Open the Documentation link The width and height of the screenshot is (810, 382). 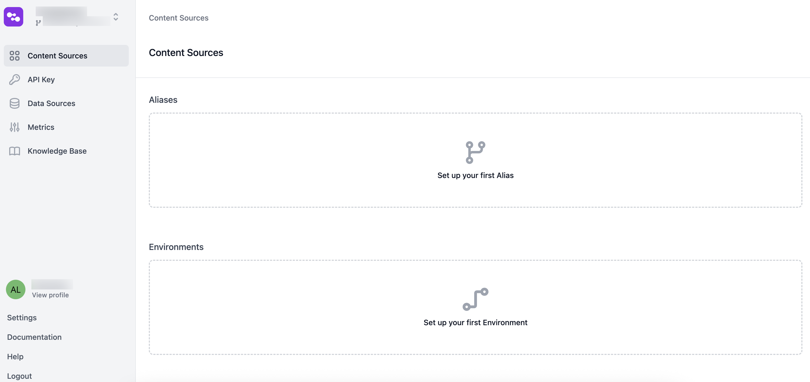(x=34, y=337)
